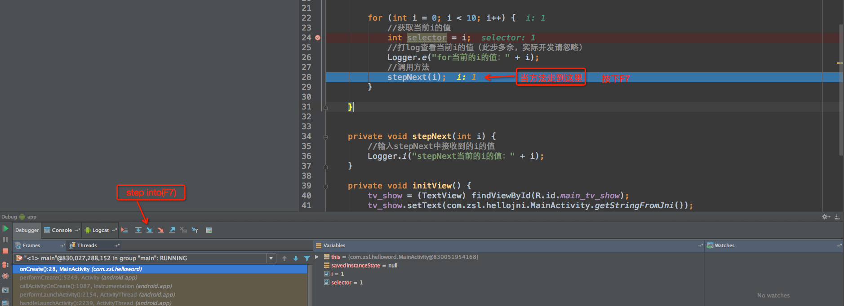Image resolution: width=844 pixels, height=306 pixels.
Task: Select the callActivityOnCreate():1087 frame
Action: click(x=160, y=286)
